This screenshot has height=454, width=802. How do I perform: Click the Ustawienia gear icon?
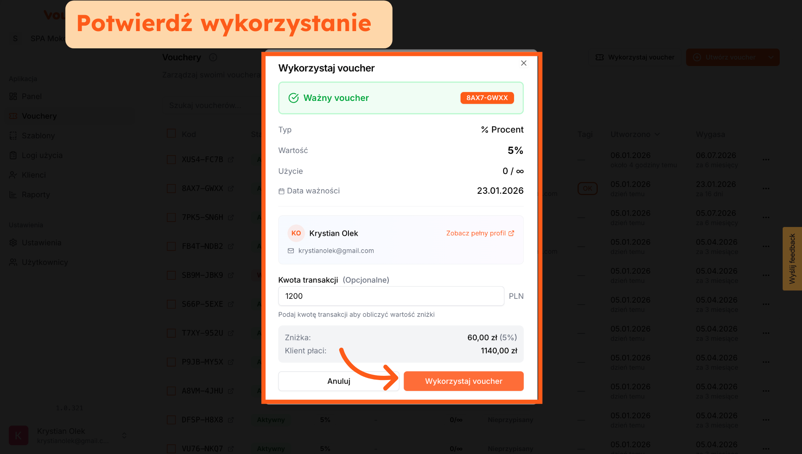(x=13, y=243)
